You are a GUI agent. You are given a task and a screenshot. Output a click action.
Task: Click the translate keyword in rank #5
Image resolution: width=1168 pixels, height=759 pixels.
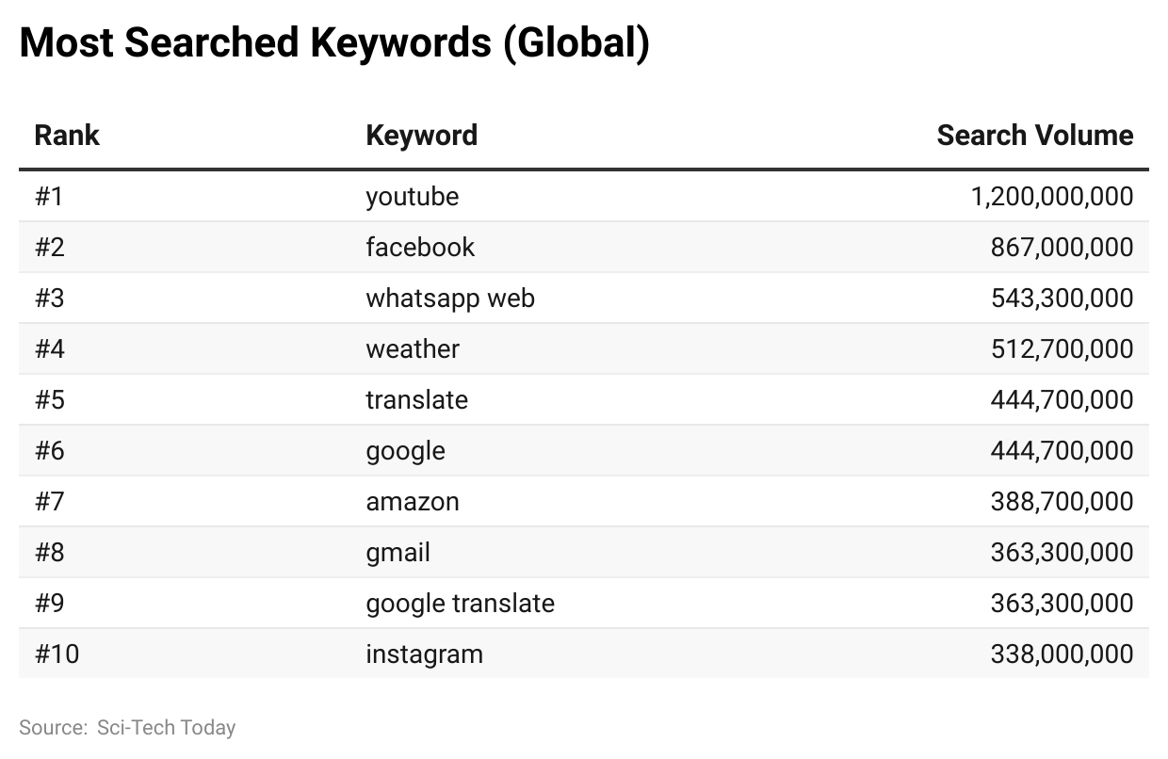[x=416, y=400]
